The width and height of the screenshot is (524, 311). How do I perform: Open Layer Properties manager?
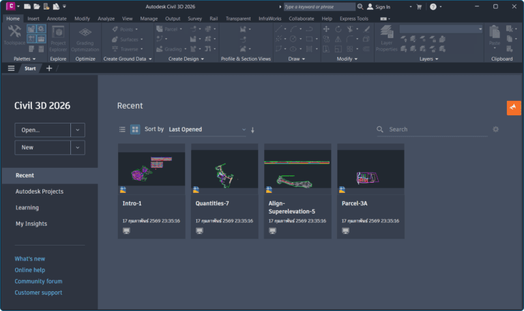(386, 39)
